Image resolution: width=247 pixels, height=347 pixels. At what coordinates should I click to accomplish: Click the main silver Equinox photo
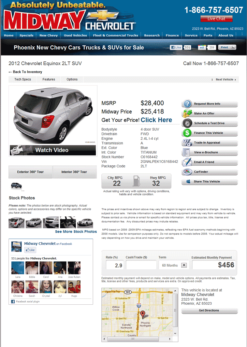[53, 116]
